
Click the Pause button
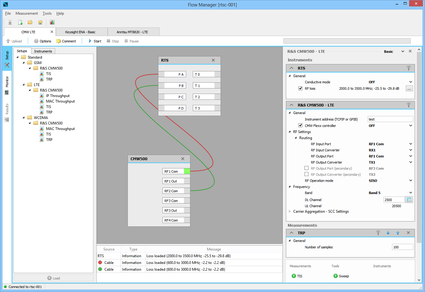[x=131, y=41]
